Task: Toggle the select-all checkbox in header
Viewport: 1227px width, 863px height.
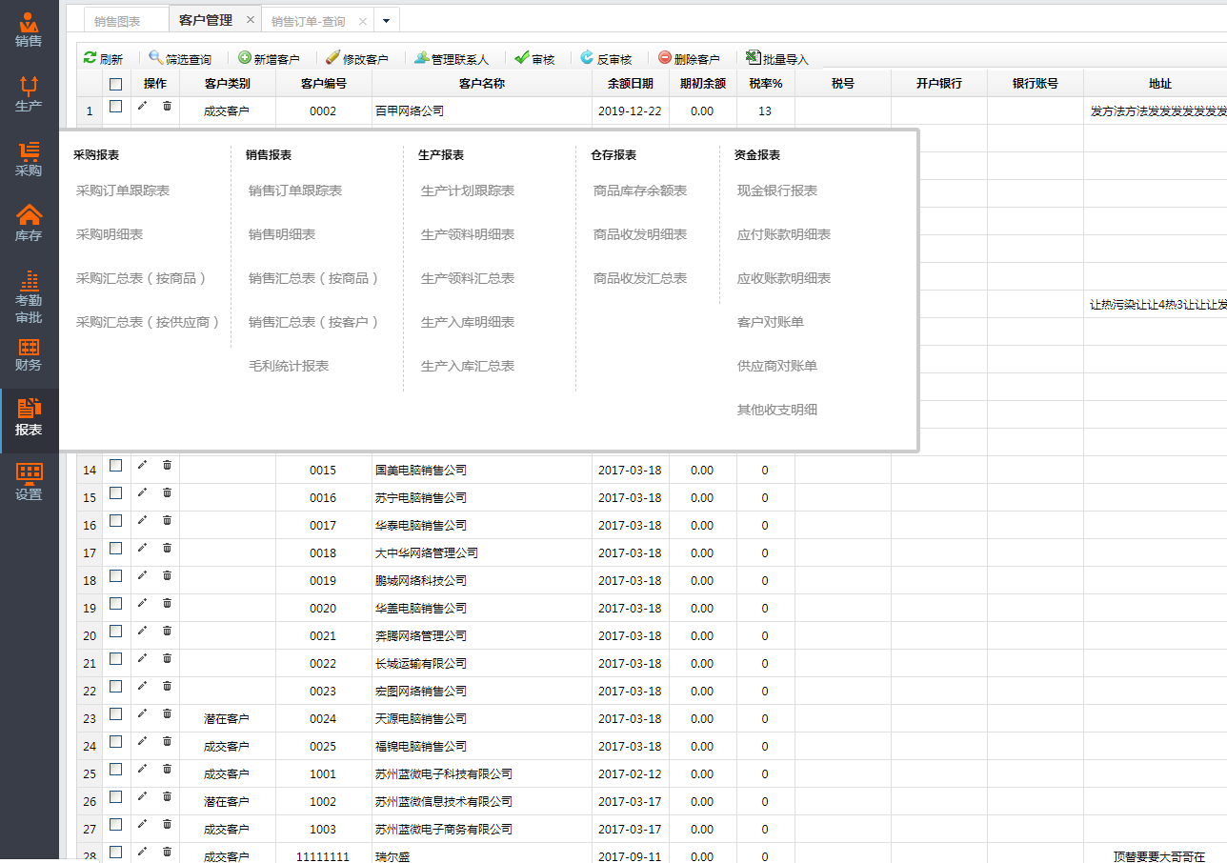Action: [x=116, y=84]
